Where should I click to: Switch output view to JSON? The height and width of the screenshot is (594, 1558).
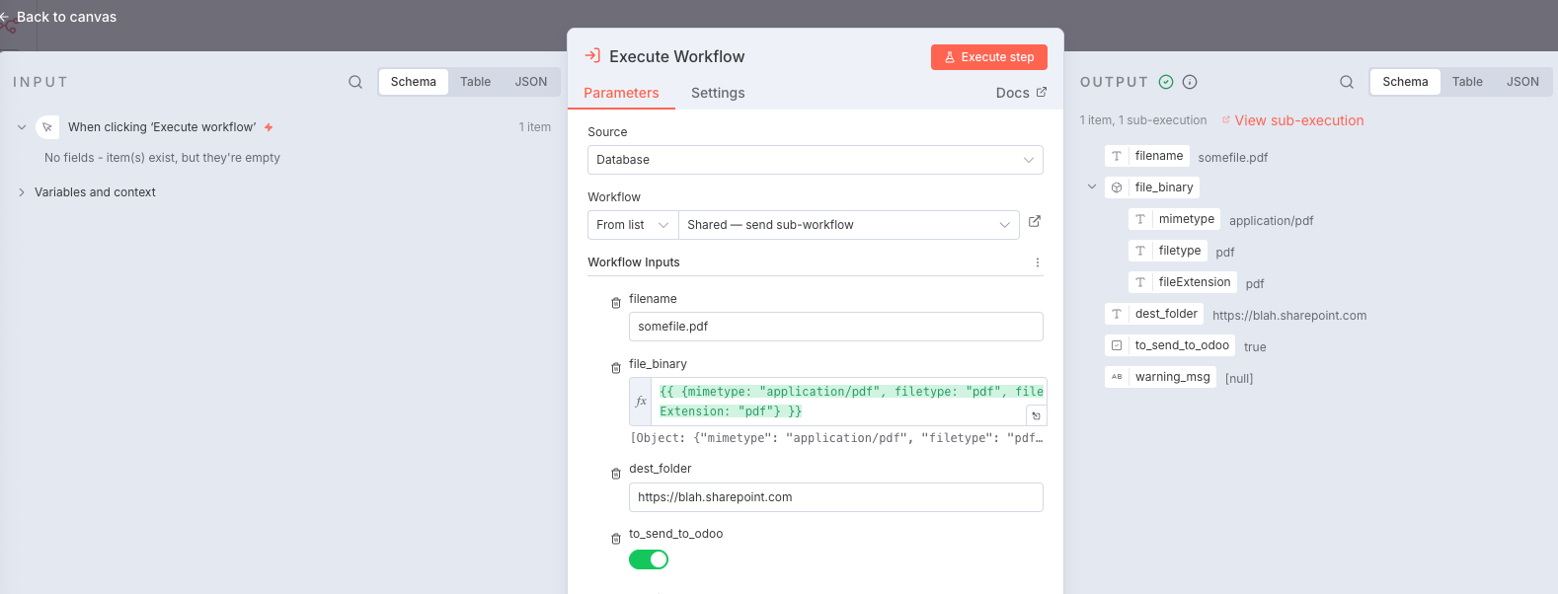coord(1522,82)
